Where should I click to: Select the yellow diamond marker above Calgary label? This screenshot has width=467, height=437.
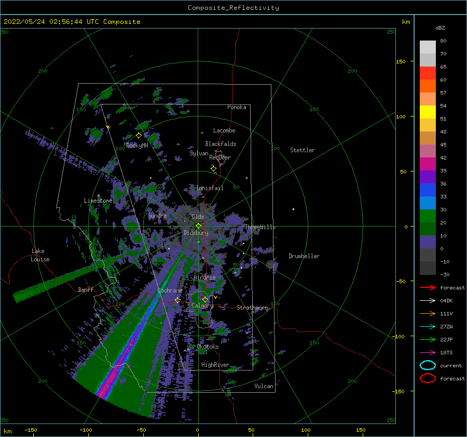(x=205, y=299)
